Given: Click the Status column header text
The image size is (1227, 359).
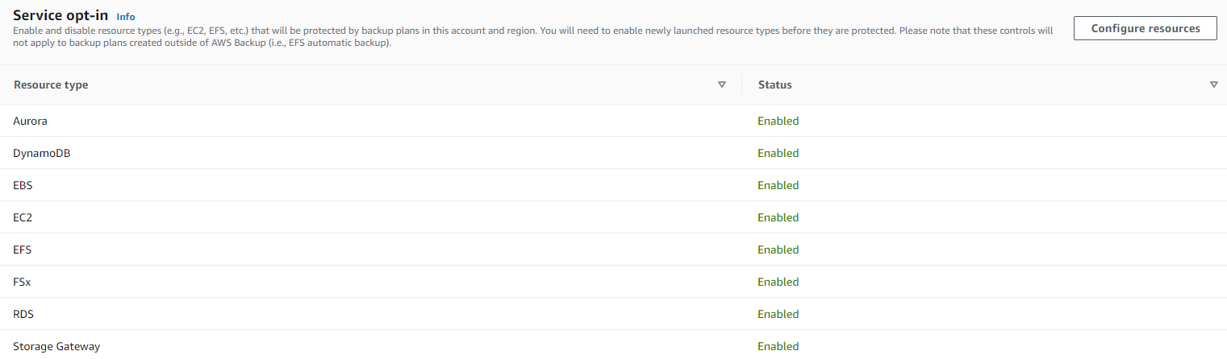Looking at the screenshot, I should (x=774, y=85).
